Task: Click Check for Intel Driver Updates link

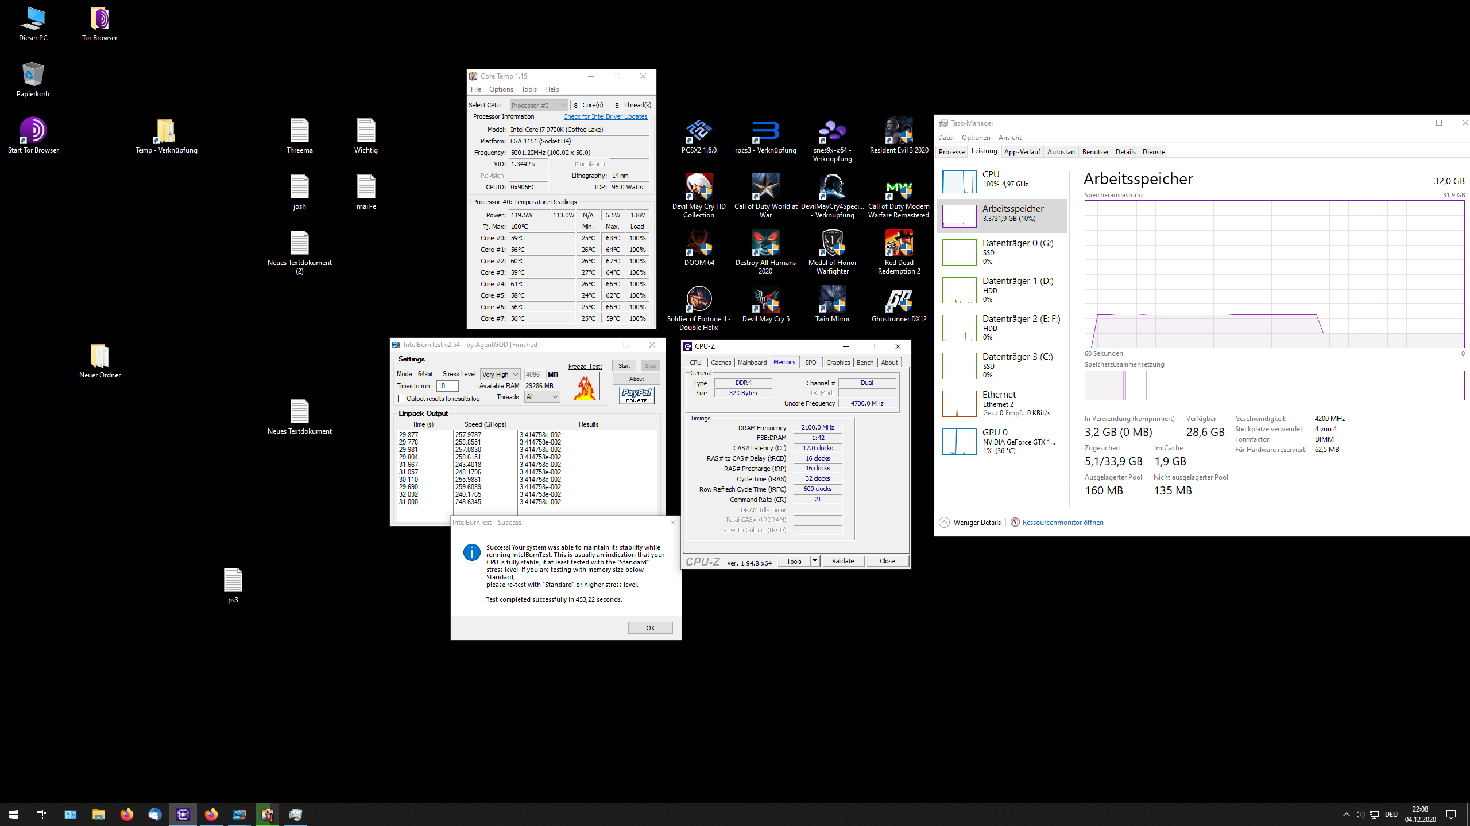Action: tap(605, 116)
